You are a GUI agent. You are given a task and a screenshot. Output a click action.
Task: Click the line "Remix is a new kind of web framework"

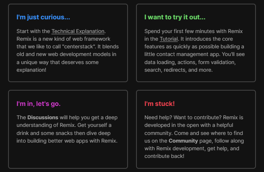63,39
